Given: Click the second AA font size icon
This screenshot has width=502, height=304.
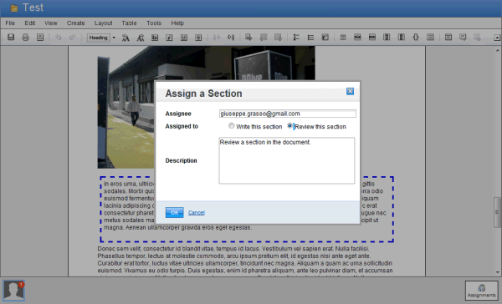Looking at the screenshot, I should pos(141,38).
